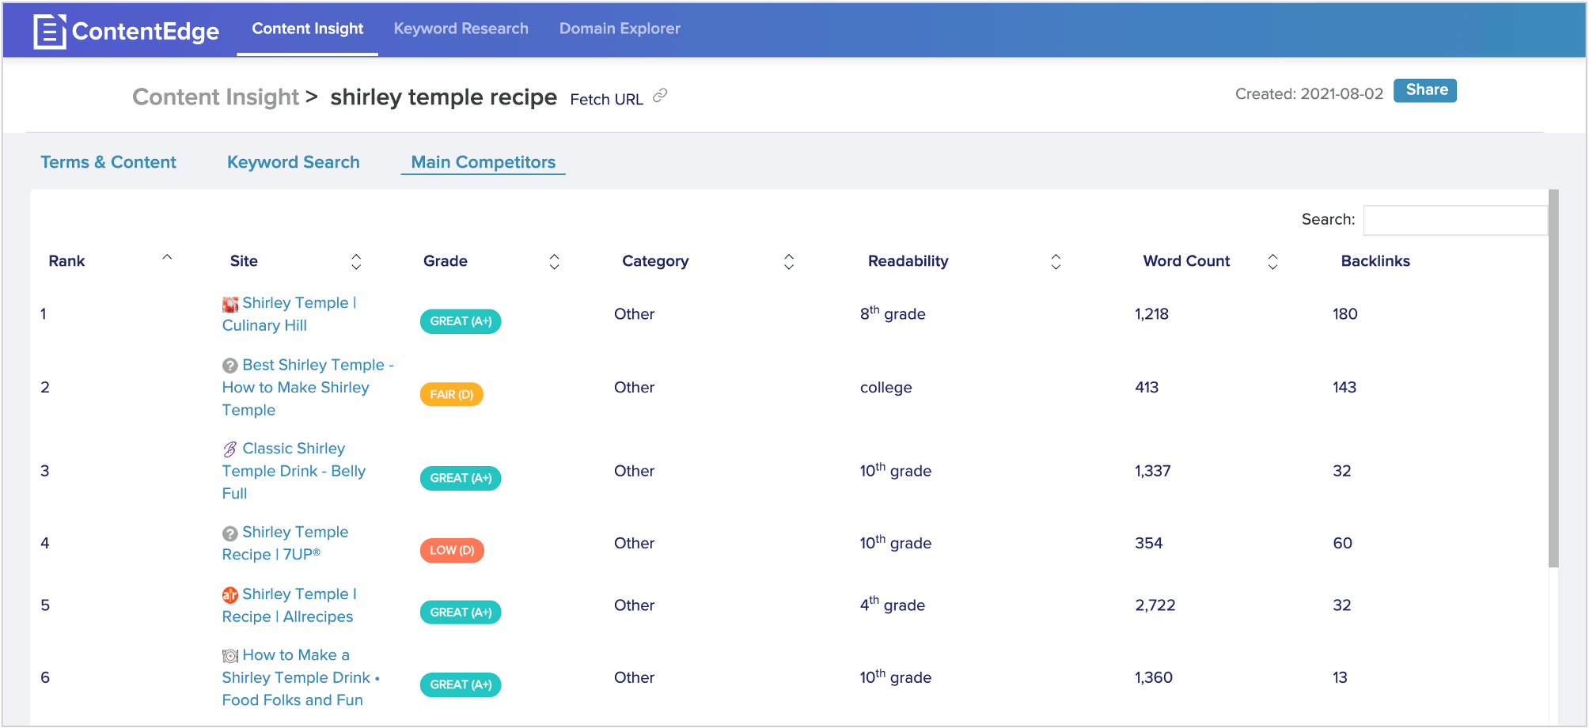Sort table by Grade column arrows
Viewport: 1589px width, 728px height.
coord(554,262)
